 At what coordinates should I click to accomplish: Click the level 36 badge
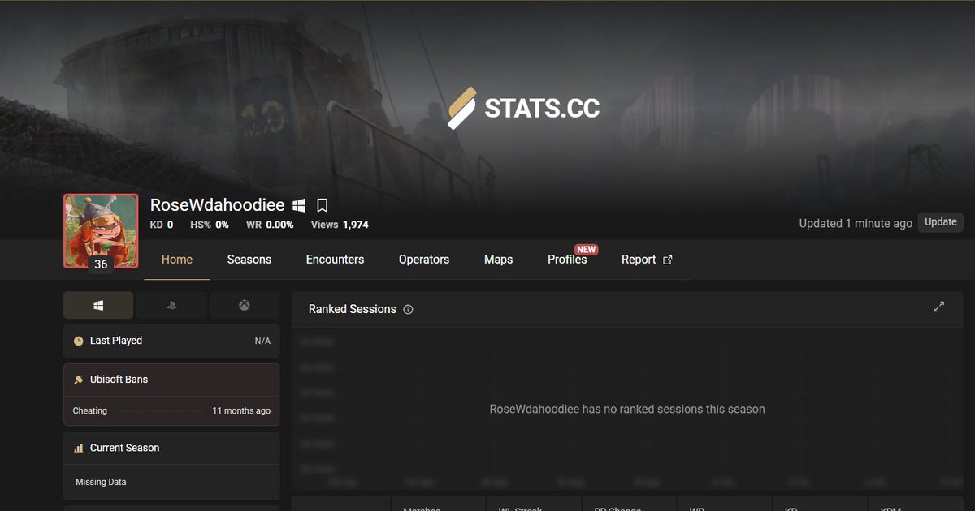(x=101, y=264)
